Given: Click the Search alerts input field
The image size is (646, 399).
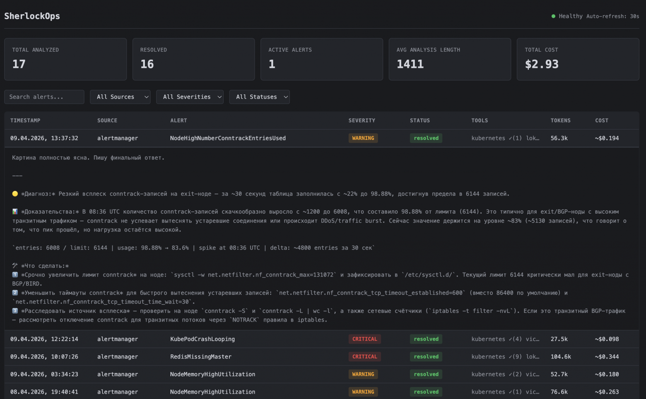Looking at the screenshot, I should pos(44,97).
